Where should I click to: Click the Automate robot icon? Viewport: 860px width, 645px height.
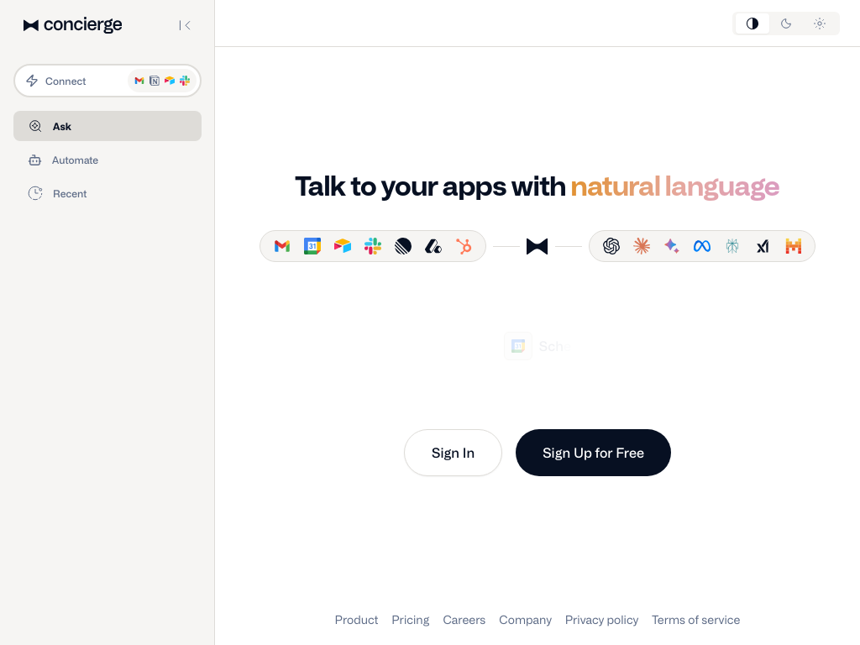34,160
